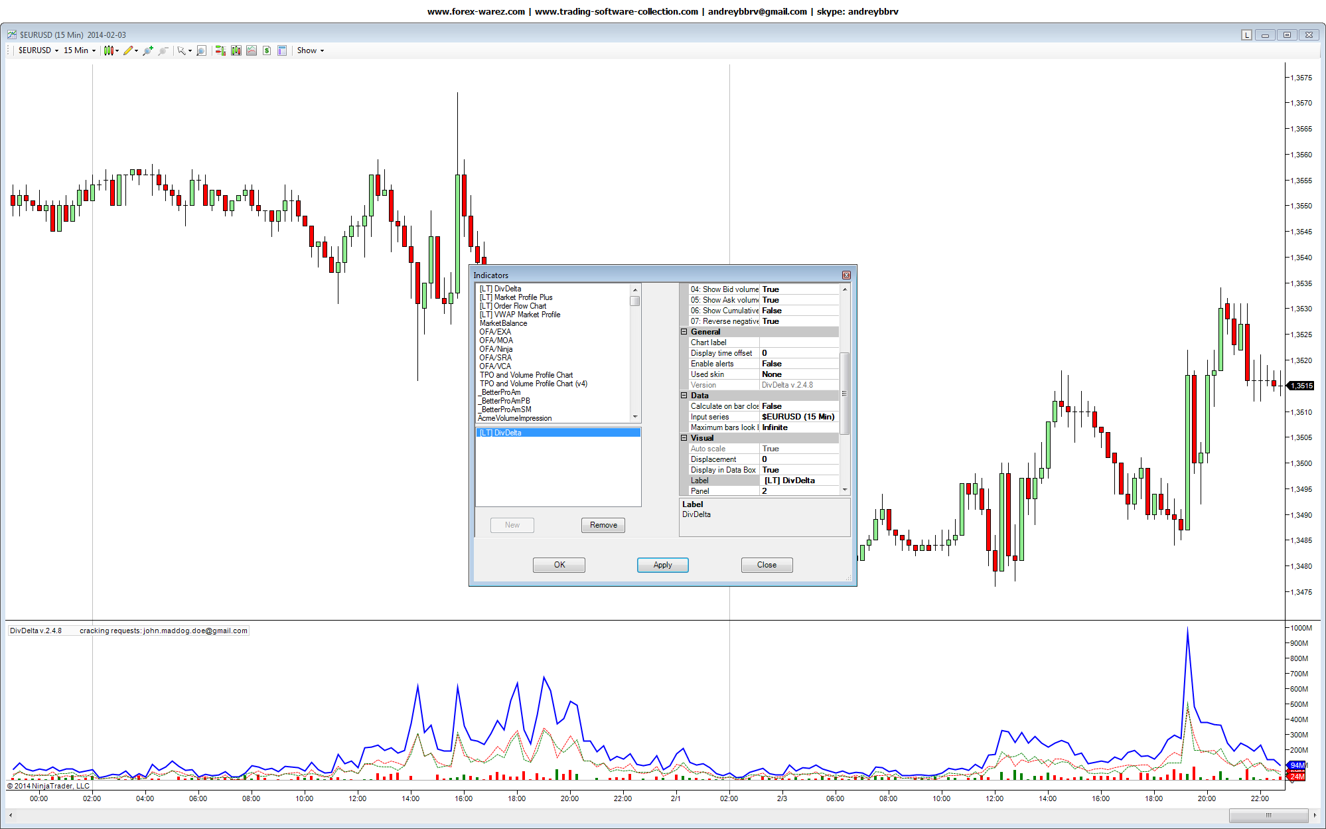1326x829 pixels.
Task: Click the Apply button
Action: tap(662, 565)
